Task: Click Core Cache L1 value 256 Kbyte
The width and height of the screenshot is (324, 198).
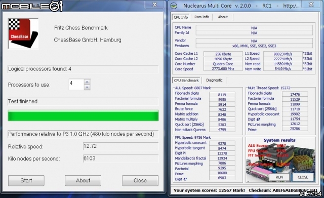Action: pos(223,54)
